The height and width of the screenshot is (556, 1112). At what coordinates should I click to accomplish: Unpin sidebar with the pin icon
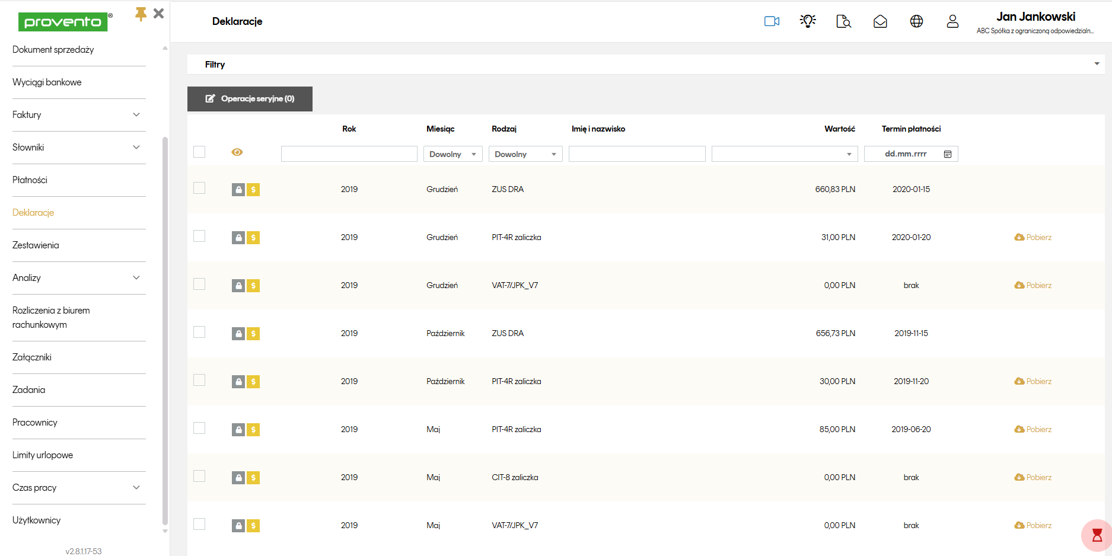(141, 14)
